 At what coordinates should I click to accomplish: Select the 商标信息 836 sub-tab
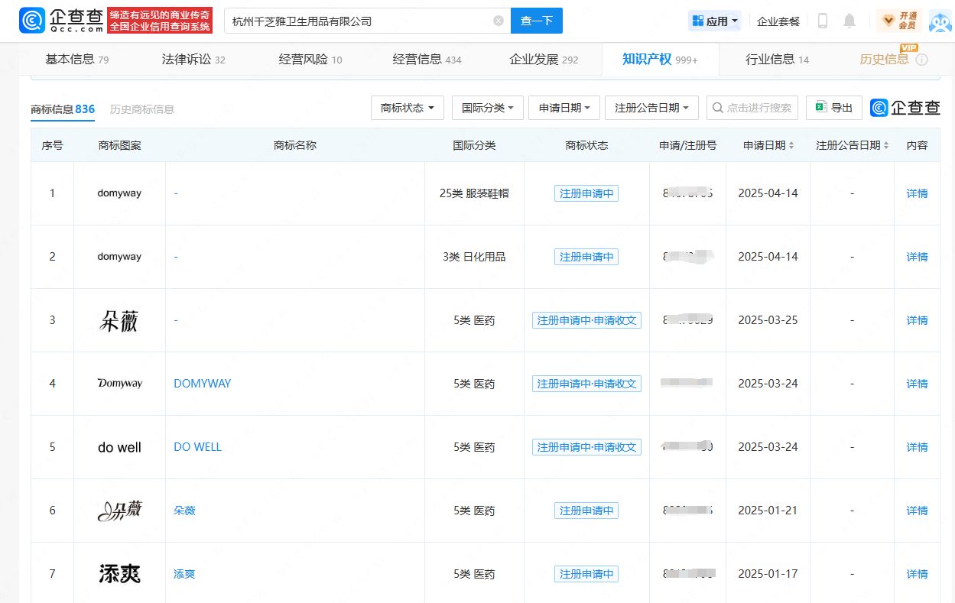[63, 109]
